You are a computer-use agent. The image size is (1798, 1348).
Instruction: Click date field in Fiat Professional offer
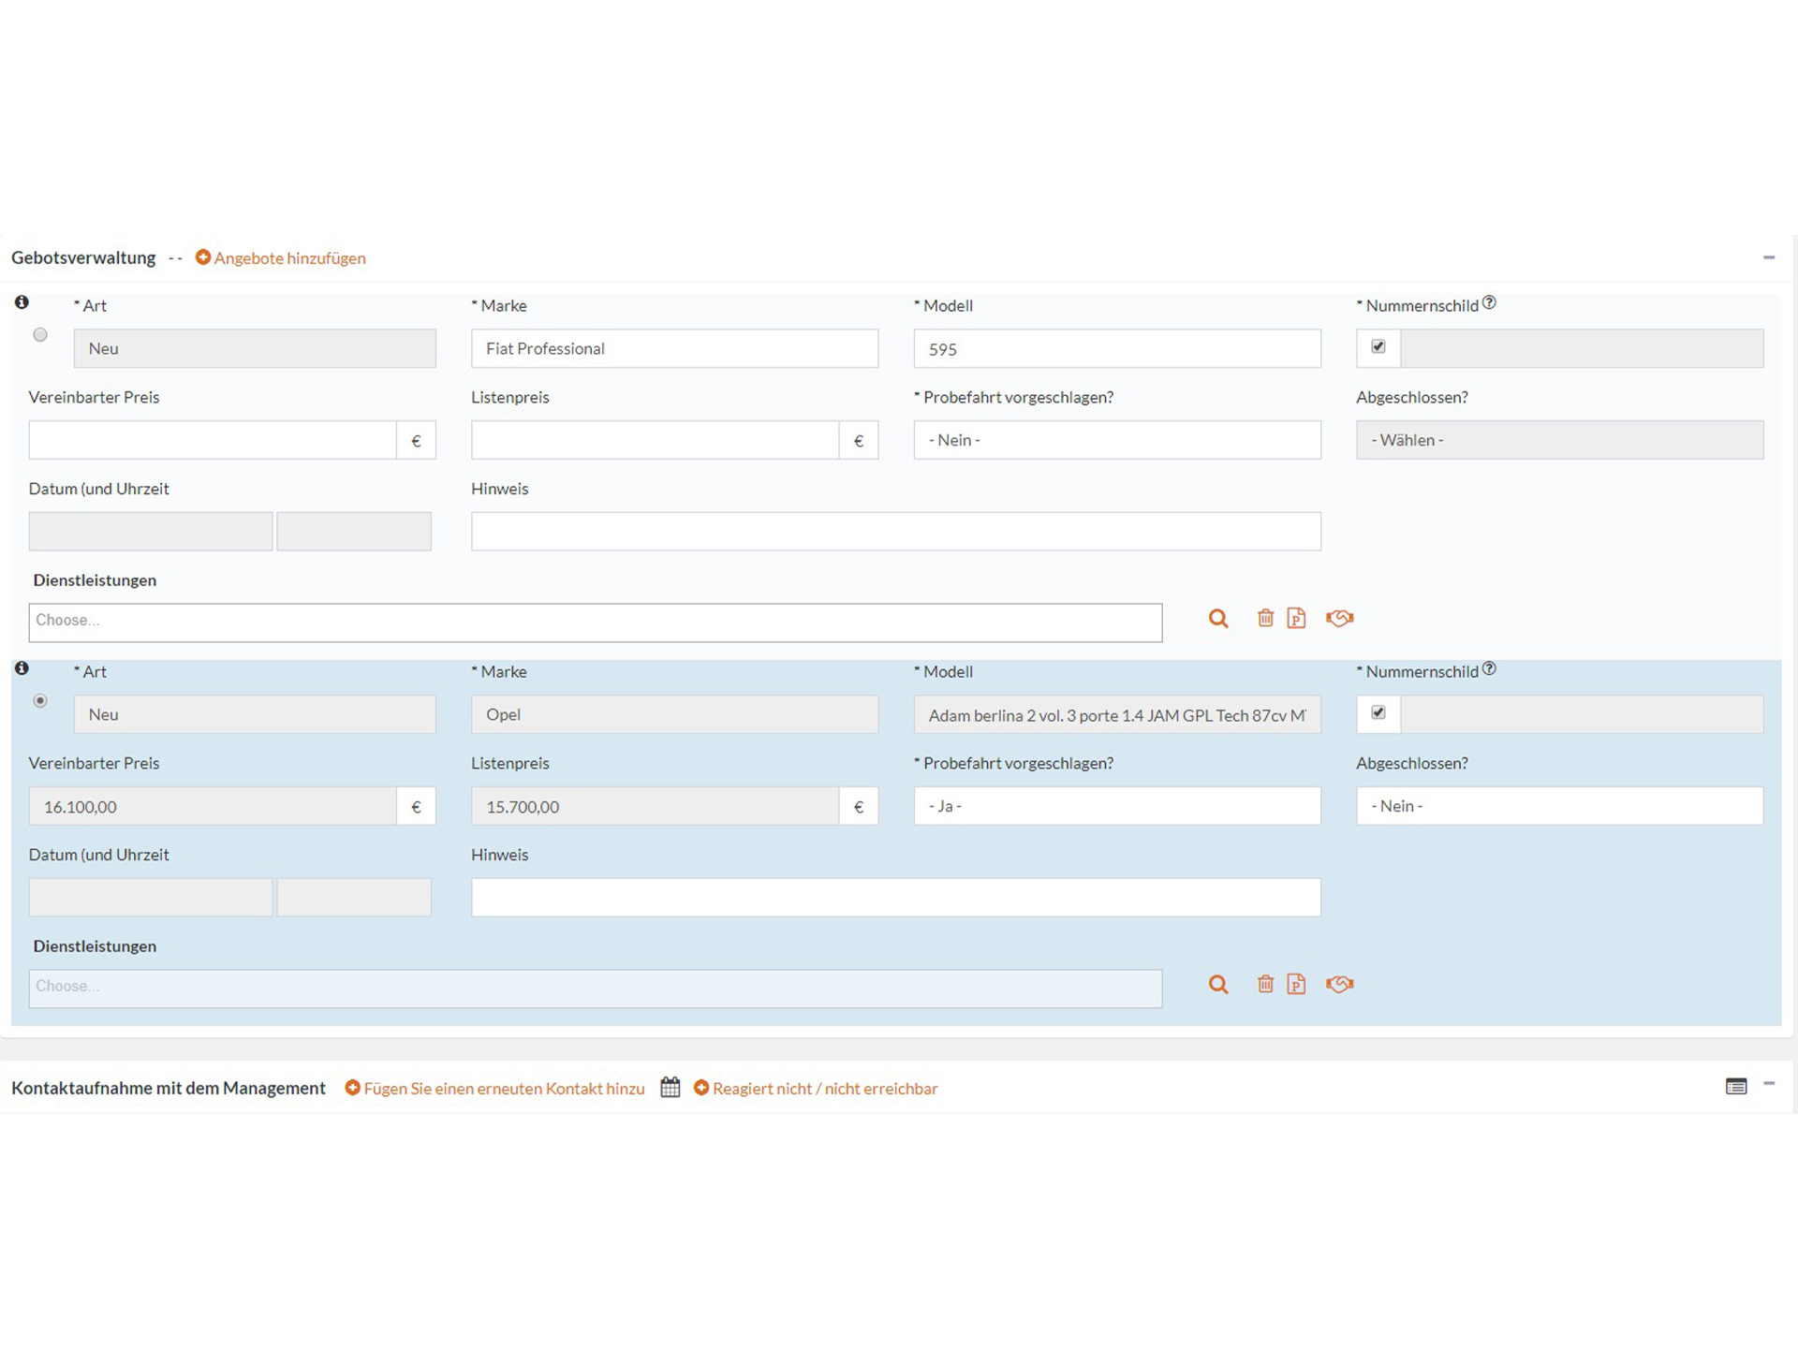(x=151, y=532)
